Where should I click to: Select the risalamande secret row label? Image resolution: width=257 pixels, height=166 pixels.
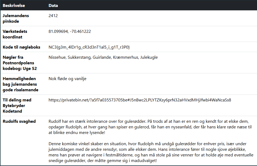pyautogui.click(x=20, y=84)
